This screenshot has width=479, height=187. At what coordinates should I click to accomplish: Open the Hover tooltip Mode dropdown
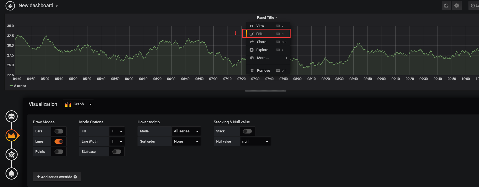[186, 131]
